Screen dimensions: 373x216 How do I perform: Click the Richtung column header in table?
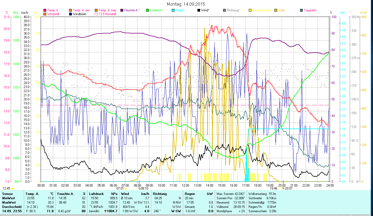tap(160, 194)
